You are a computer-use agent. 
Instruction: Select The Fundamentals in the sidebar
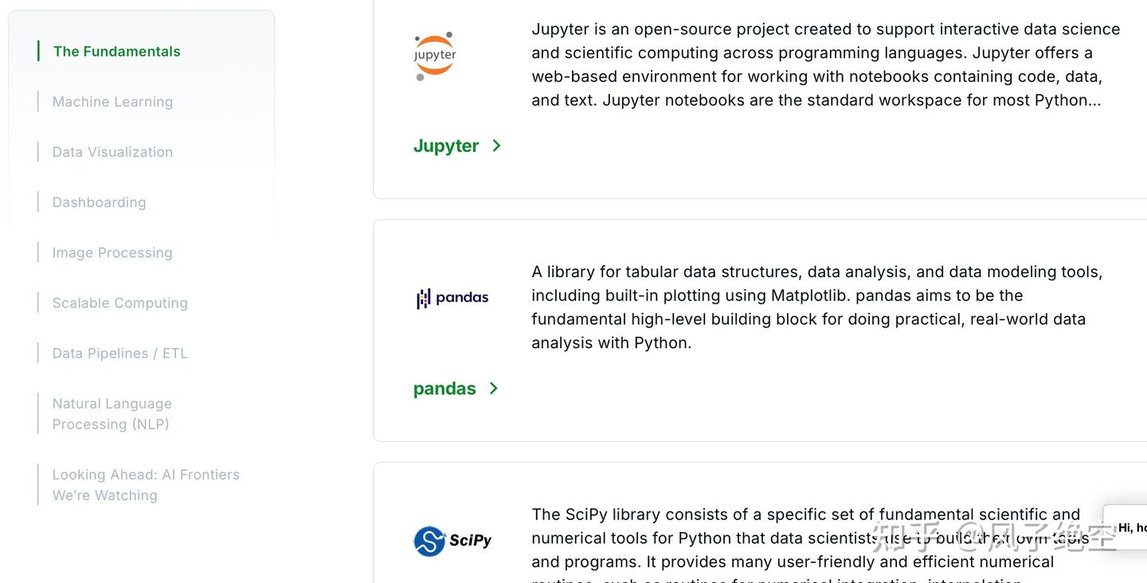click(116, 51)
